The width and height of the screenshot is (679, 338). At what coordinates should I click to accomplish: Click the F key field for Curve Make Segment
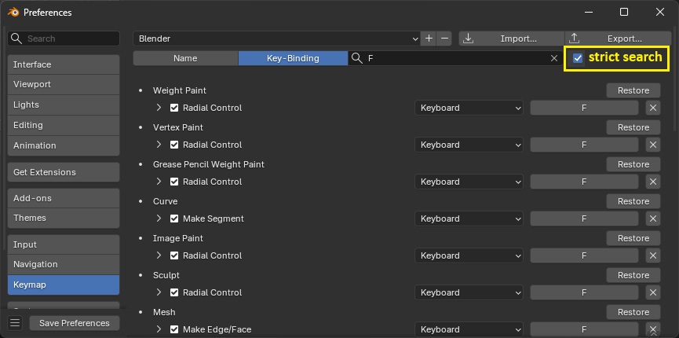[x=584, y=219]
